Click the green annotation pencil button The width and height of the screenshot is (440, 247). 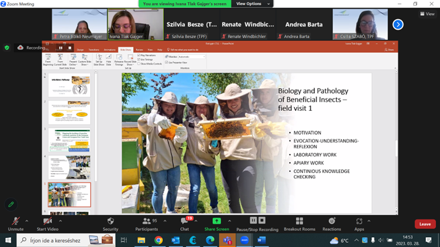[11, 204]
